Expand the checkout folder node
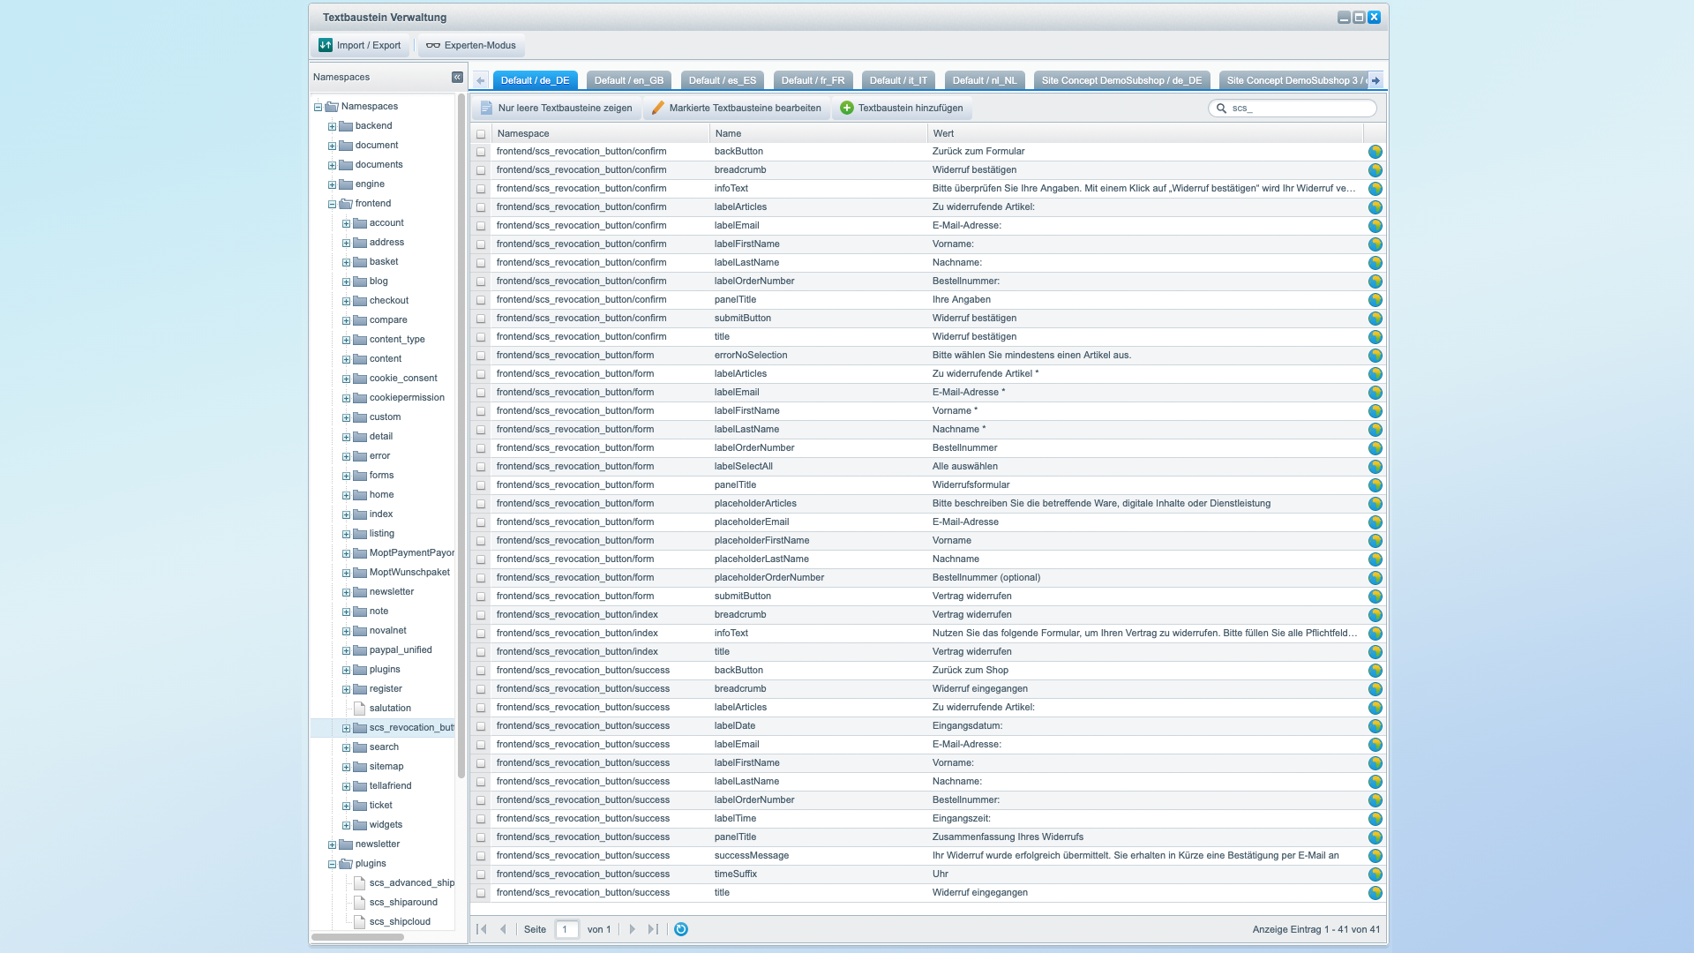This screenshot has width=1694, height=953. (346, 301)
